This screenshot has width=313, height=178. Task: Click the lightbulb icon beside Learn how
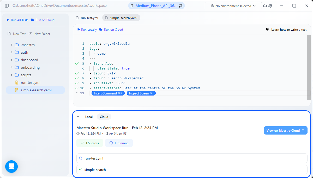point(267,30)
